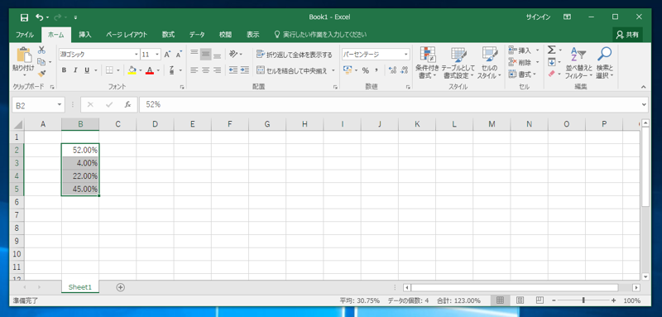Apply yellow fill color bucket
Viewport: 662px width, 317px height.
coord(132,70)
